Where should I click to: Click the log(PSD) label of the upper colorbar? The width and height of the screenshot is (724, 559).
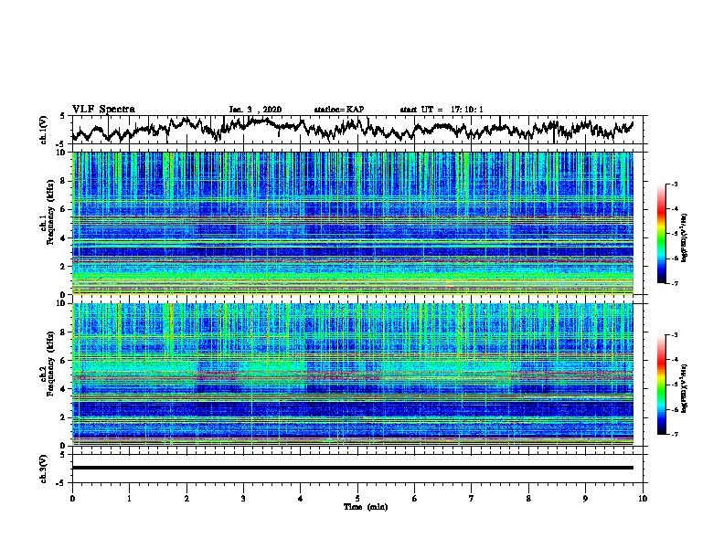[685, 238]
